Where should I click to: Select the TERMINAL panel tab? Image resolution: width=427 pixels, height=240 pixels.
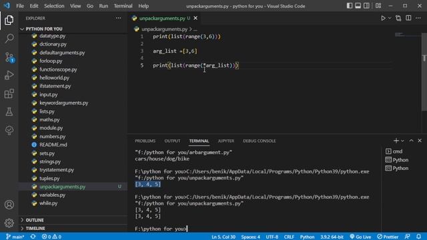coord(199,141)
